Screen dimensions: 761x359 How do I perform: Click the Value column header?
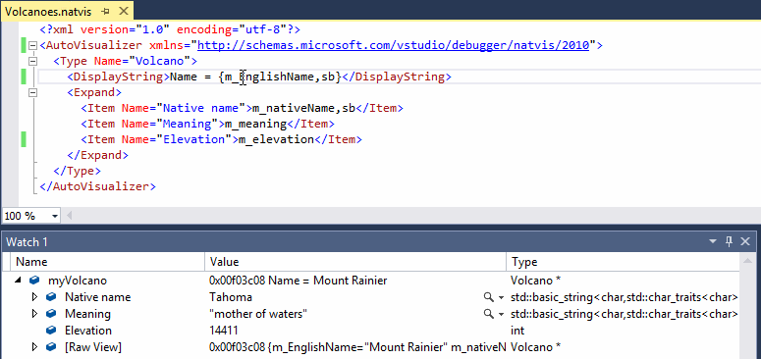pos(355,262)
